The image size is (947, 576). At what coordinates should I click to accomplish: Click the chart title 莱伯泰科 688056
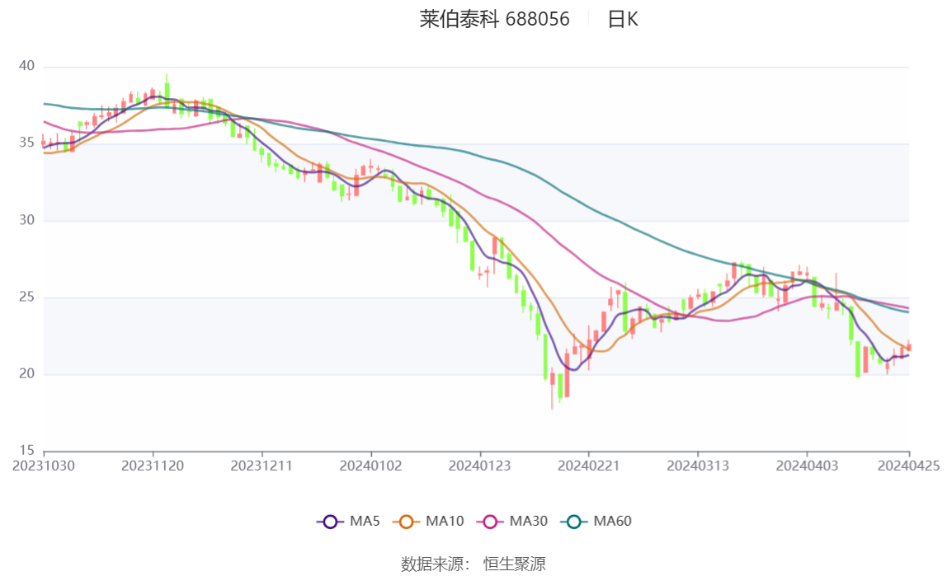click(x=495, y=19)
